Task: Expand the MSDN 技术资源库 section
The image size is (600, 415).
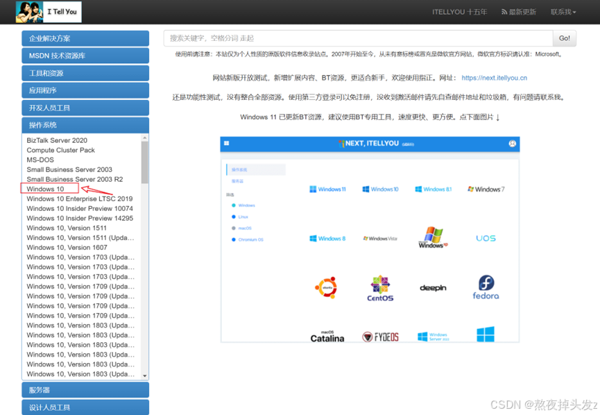Action: 85,56
